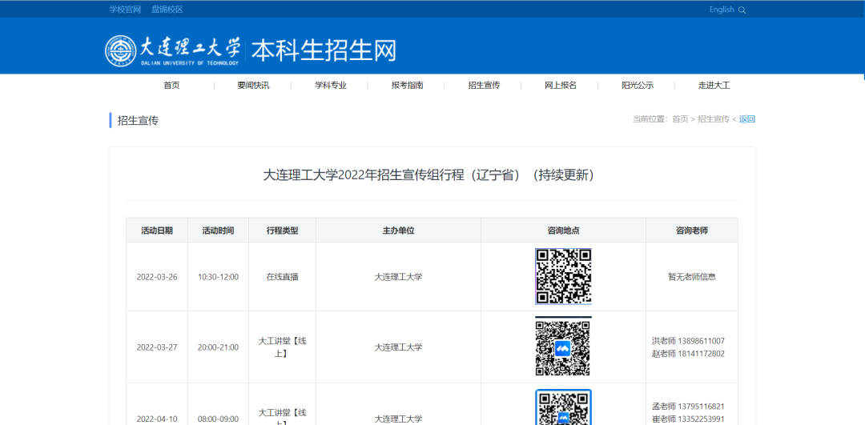Image resolution: width=865 pixels, height=425 pixels.
Task: Click 招生宣传 in the breadcrumb
Action: pos(714,119)
